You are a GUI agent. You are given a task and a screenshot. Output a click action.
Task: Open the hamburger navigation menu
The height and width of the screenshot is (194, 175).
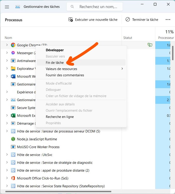(x=7, y=7)
